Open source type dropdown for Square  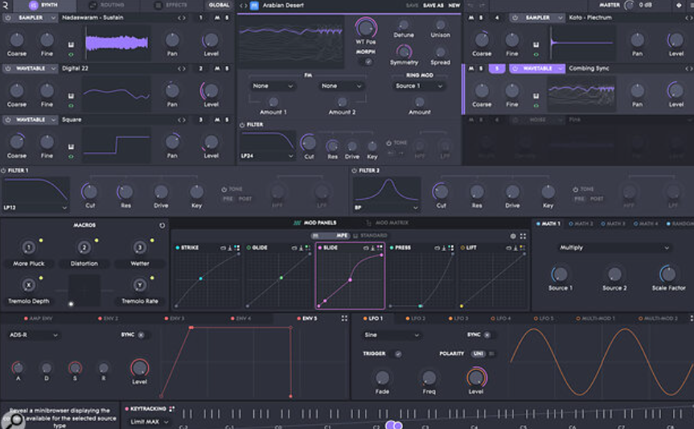(35, 120)
